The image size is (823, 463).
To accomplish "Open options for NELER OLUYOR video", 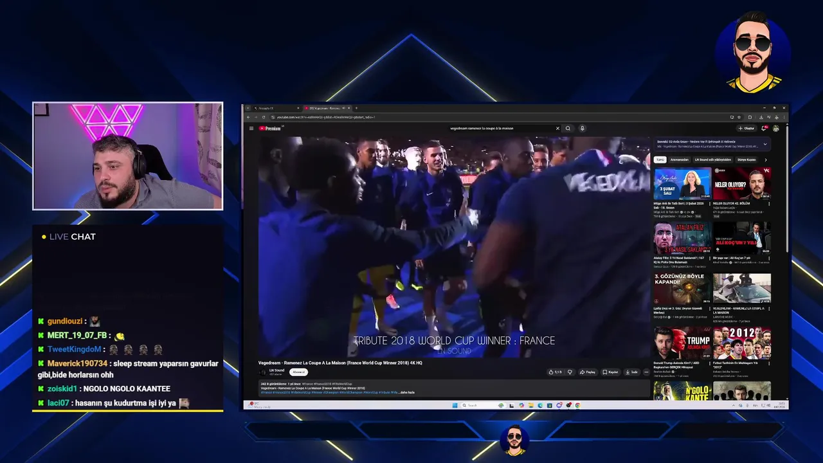I will 769,204.
